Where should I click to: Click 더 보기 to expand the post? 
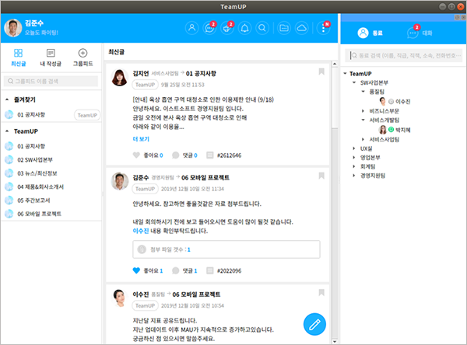[141, 139]
